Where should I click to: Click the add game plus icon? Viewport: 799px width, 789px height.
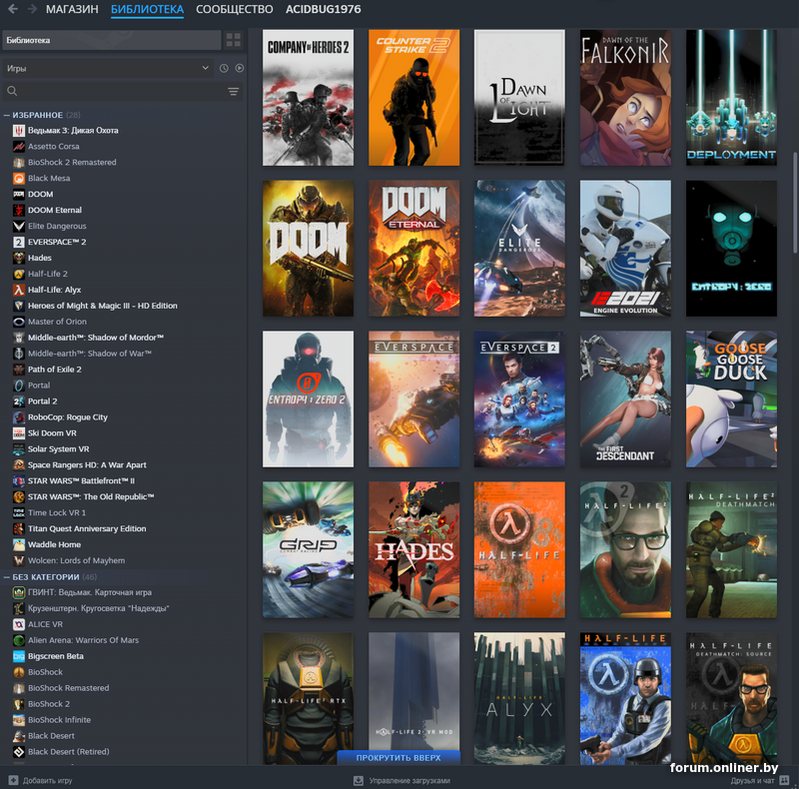click(13, 780)
